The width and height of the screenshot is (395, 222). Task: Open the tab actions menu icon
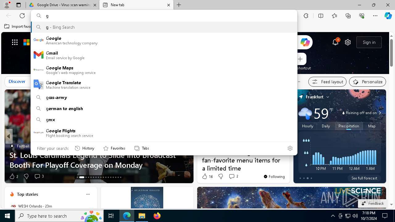(19, 5)
